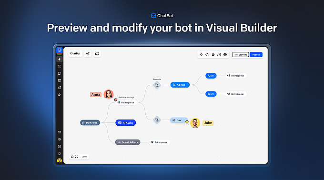Click the 100% zoom level value

tap(85, 157)
